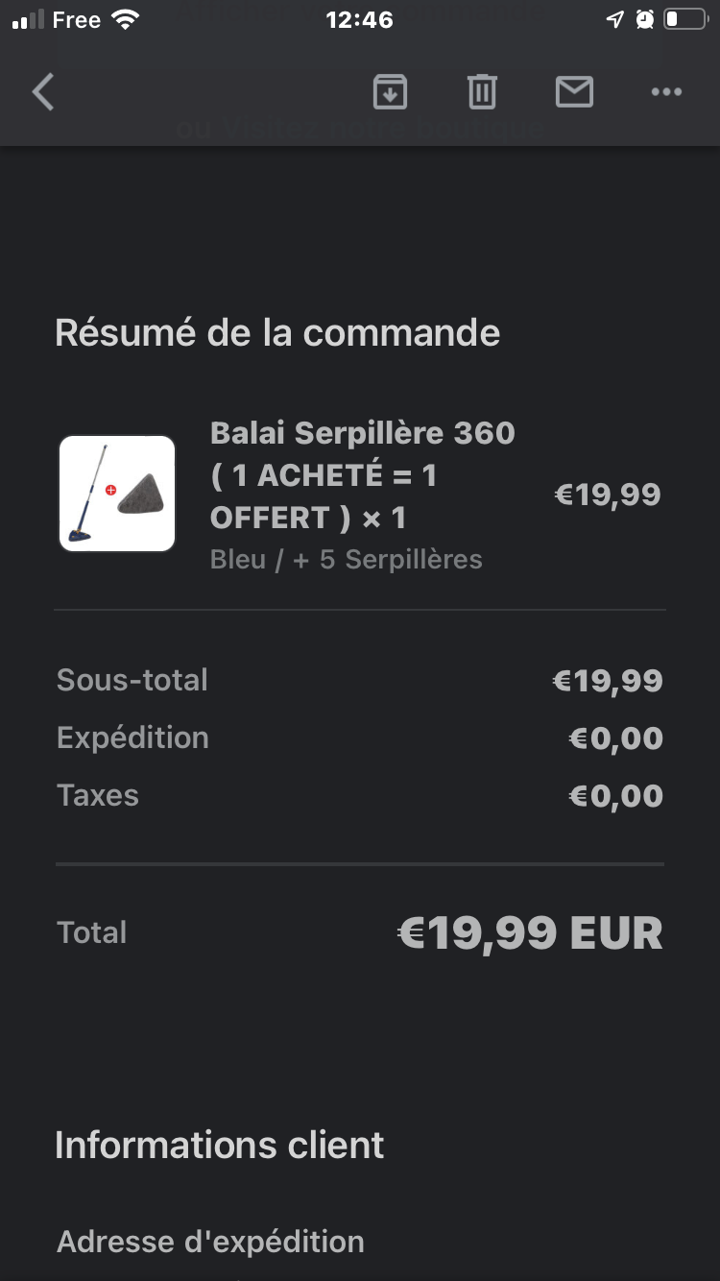Viewport: 720px width, 1281px height.
Task: Select the Balai Serpillère 360 product title
Action: (363, 475)
